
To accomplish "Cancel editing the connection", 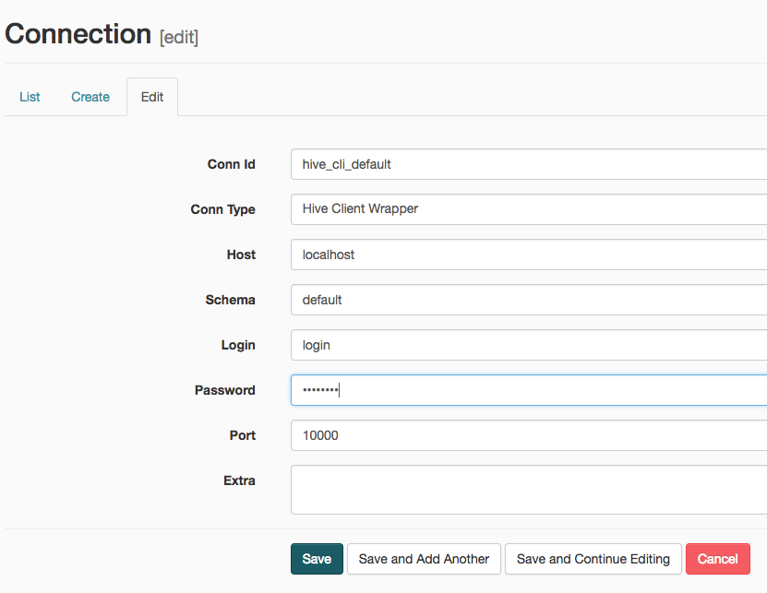I will coord(717,559).
